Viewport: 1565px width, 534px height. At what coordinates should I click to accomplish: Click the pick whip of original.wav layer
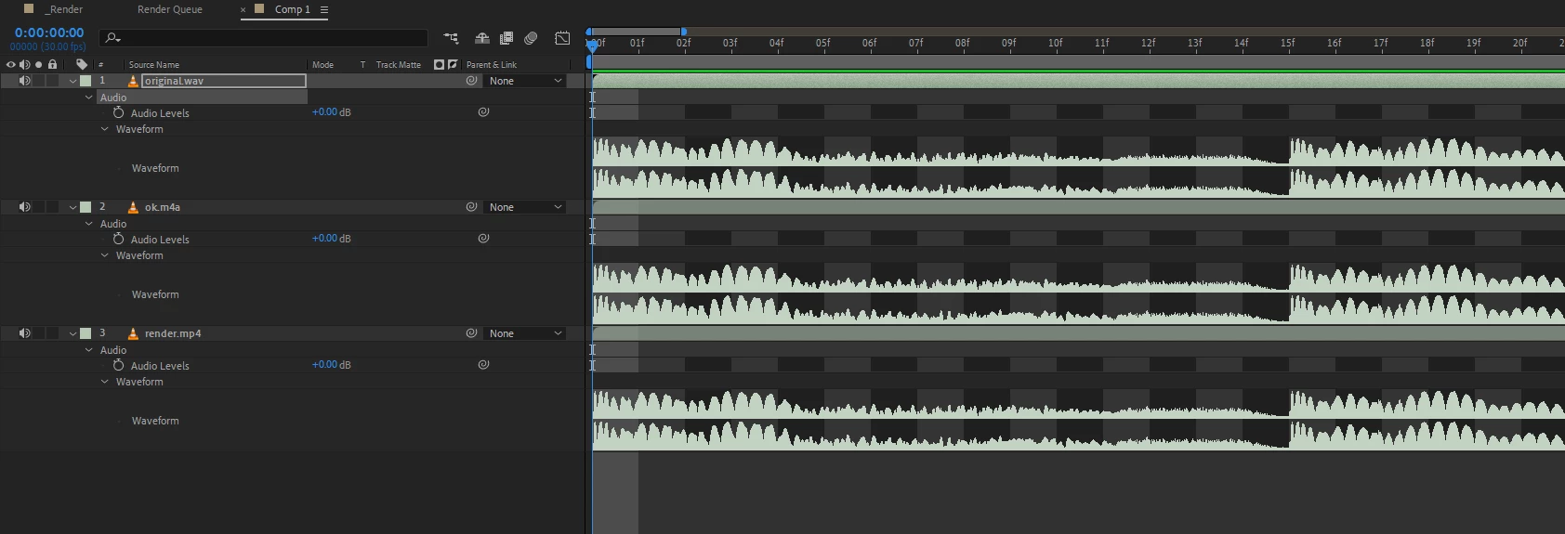coord(471,81)
